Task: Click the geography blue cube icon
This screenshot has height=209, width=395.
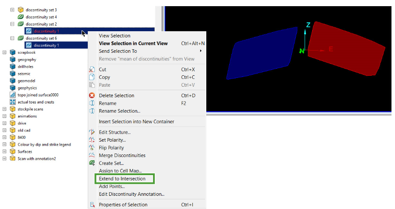Action: [13, 59]
